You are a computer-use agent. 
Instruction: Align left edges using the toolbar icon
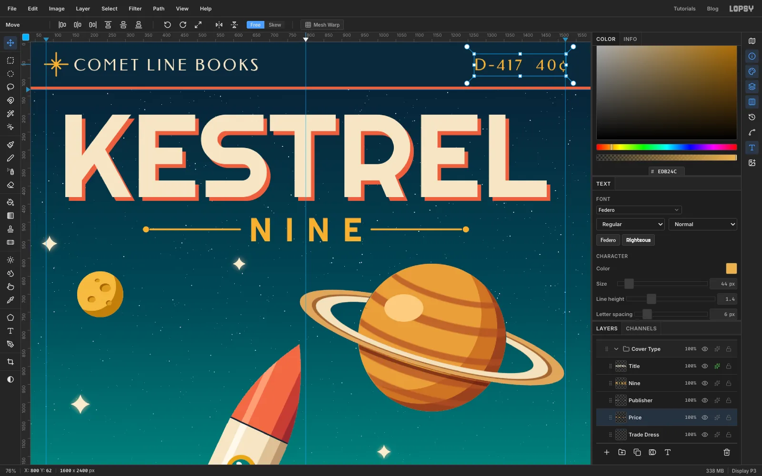click(62, 25)
